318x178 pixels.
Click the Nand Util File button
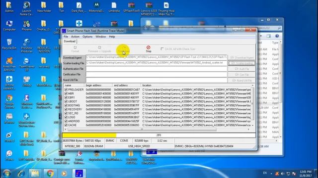tap(241, 80)
